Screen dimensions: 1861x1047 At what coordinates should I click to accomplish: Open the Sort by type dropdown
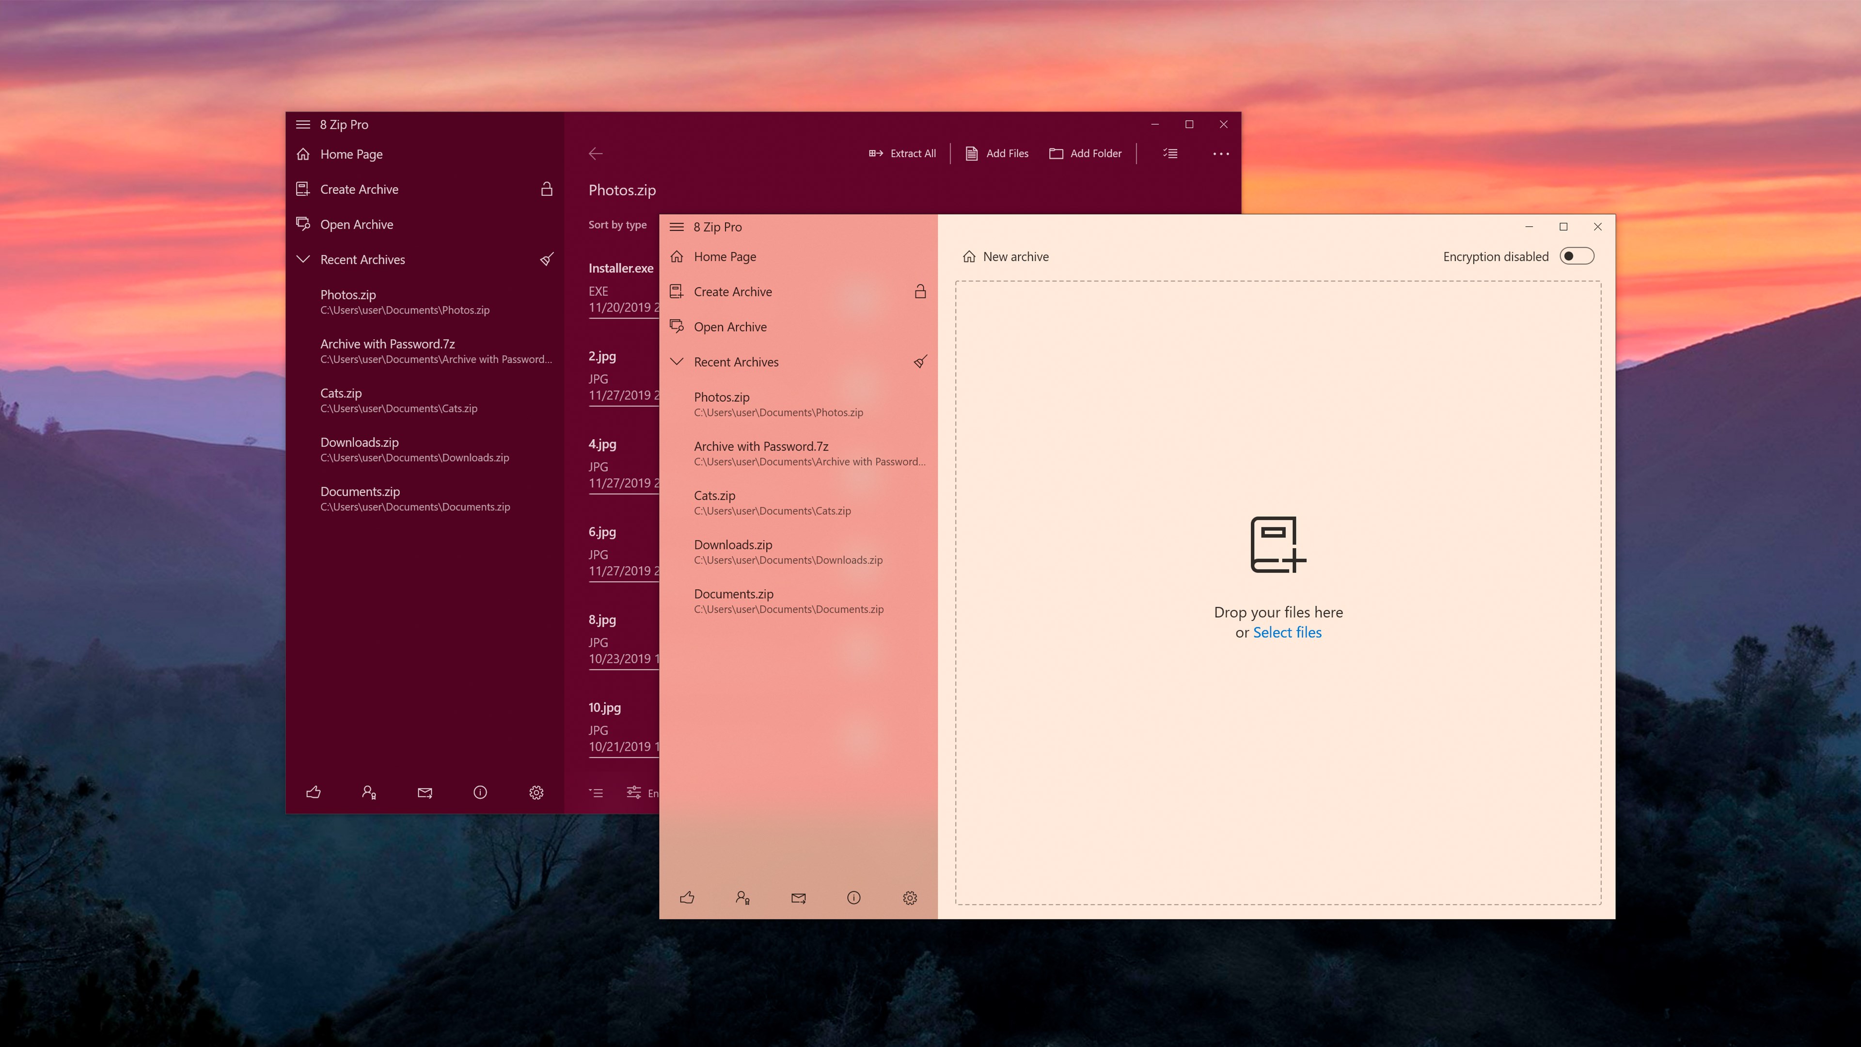pyautogui.click(x=617, y=225)
